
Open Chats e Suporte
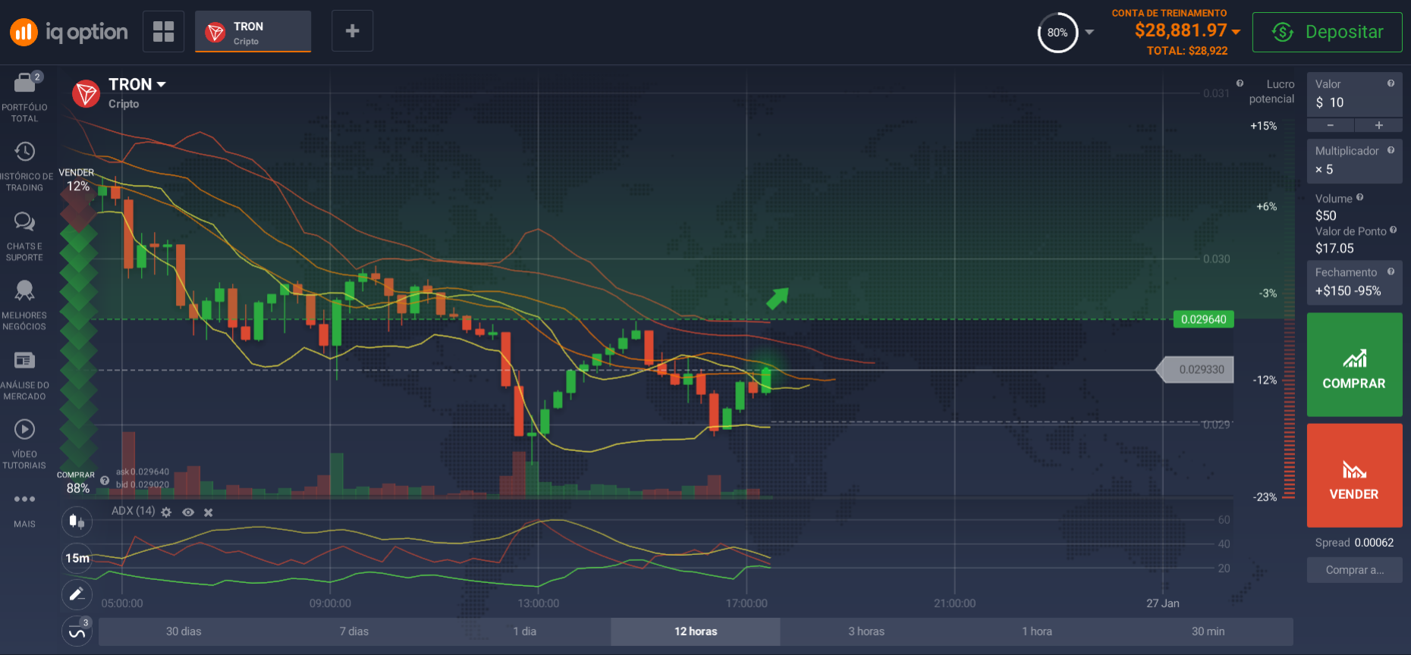point(25,236)
